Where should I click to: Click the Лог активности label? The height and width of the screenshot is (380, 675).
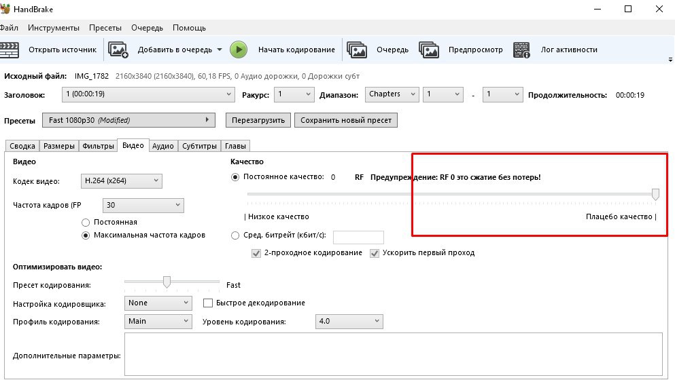click(569, 50)
